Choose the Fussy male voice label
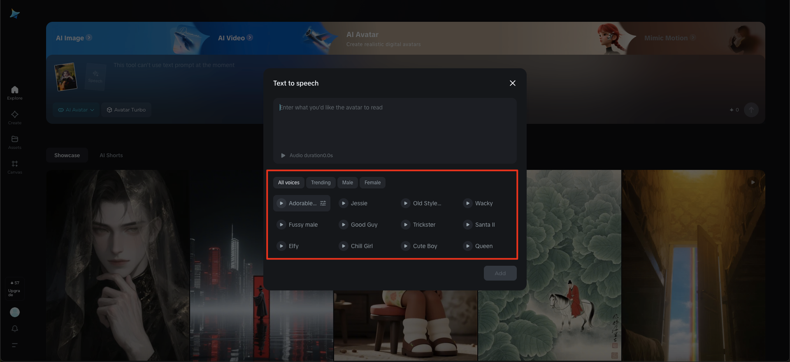The image size is (790, 362). (303, 225)
